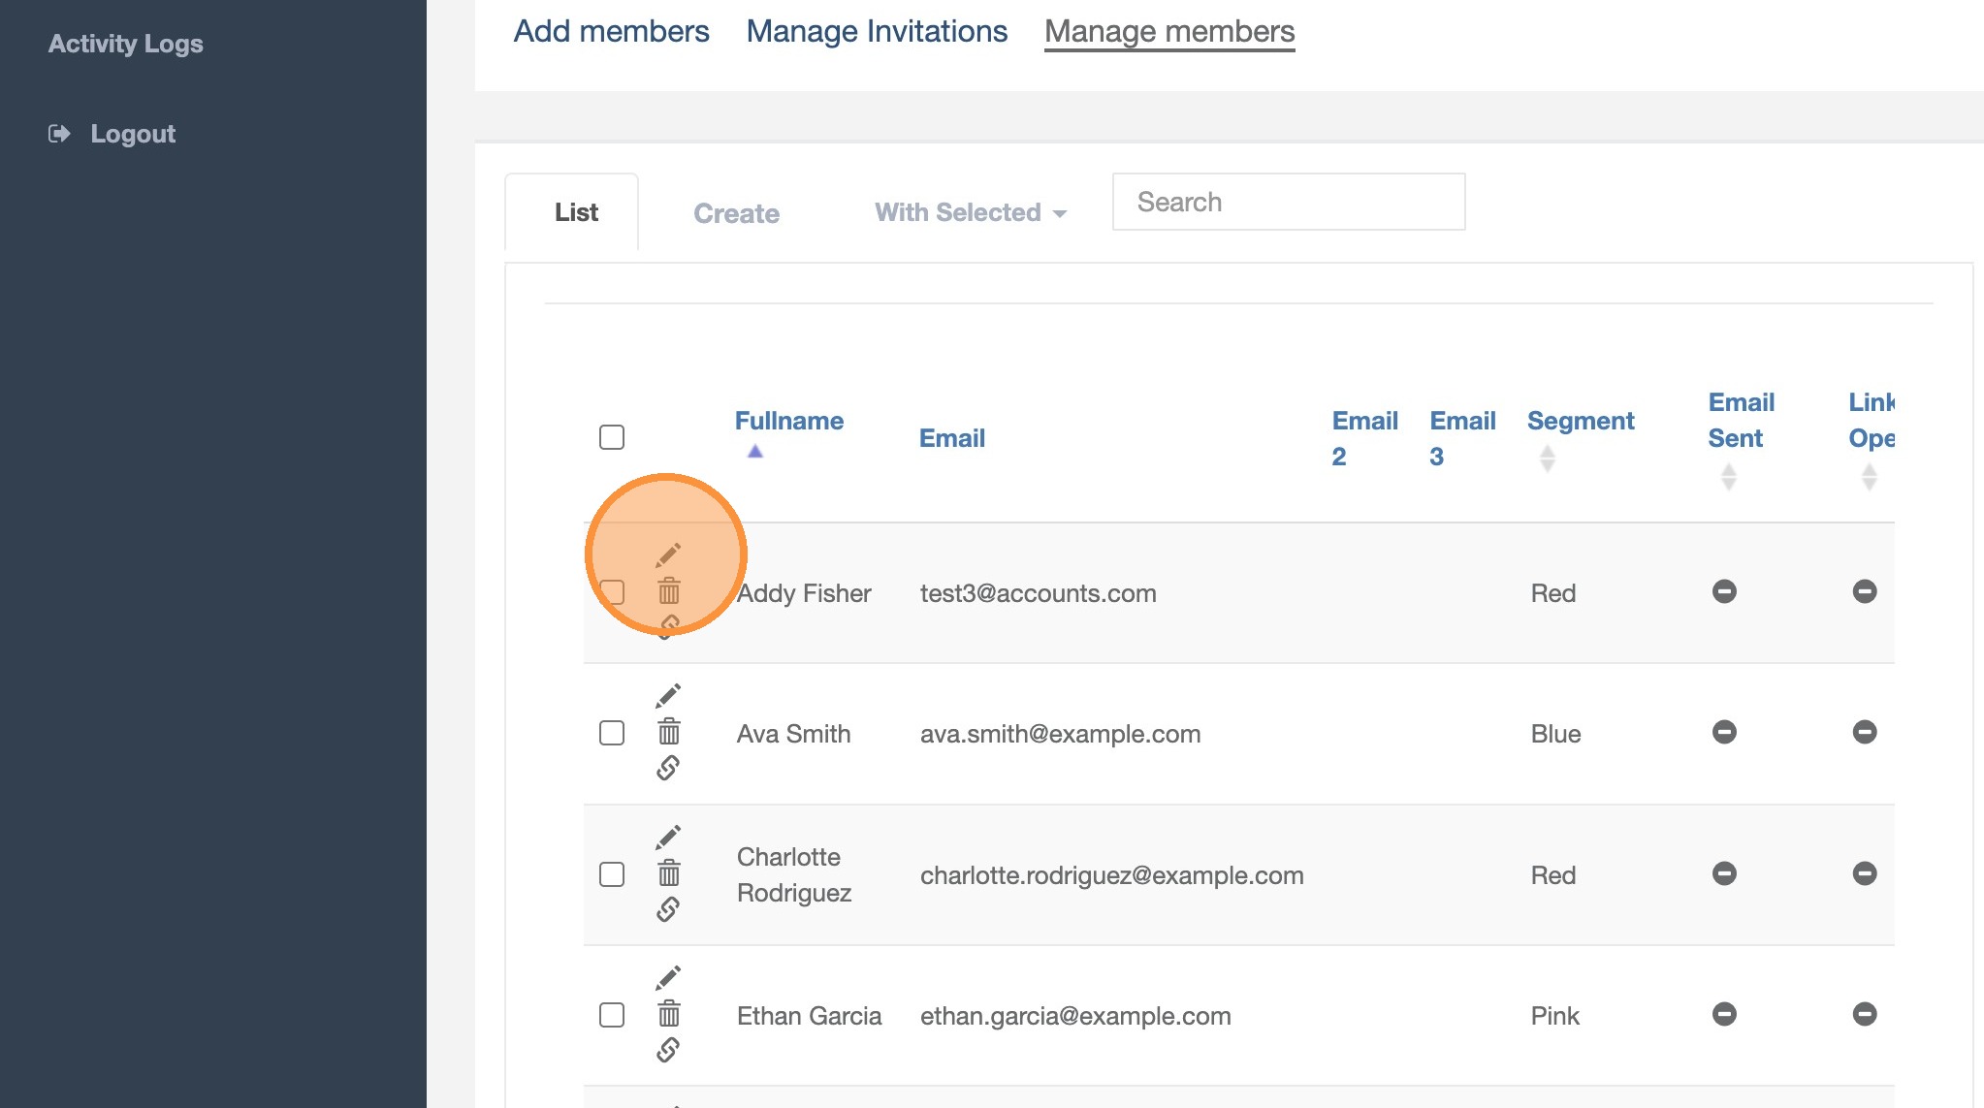Open Manage Invitations tab

[x=877, y=31]
